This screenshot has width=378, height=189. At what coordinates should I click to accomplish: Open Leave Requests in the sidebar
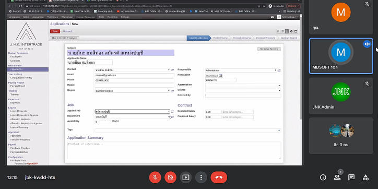(19, 111)
